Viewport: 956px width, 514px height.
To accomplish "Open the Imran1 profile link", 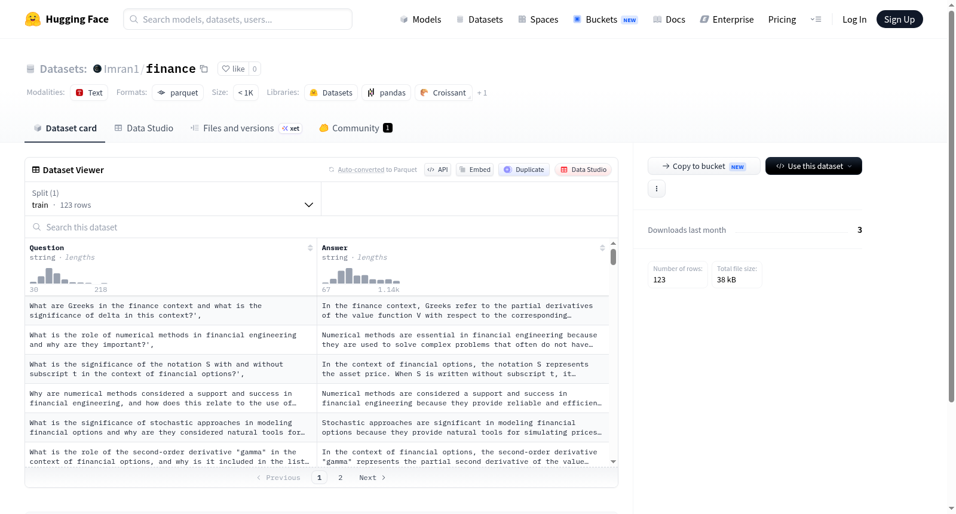I will coord(121,69).
